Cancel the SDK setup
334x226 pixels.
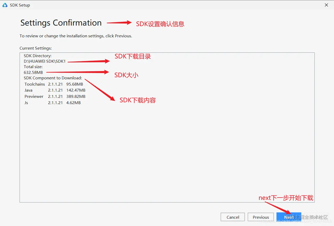[x=233, y=217]
